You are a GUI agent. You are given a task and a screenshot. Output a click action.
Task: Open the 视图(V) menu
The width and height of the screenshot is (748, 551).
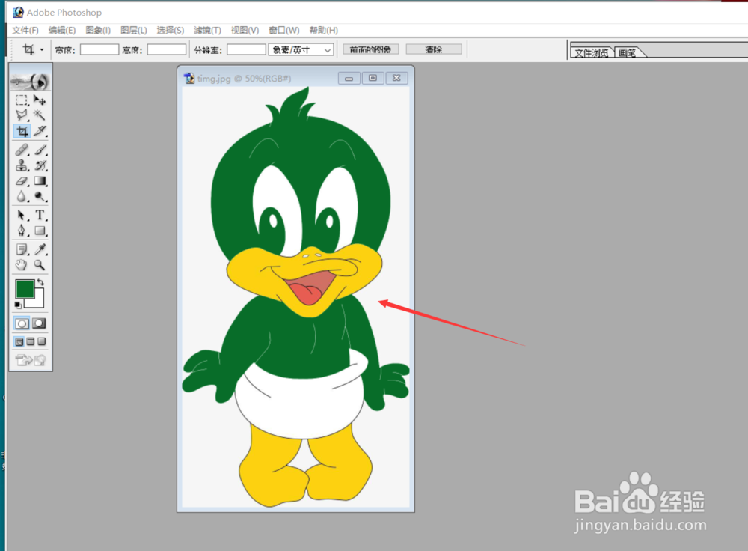[x=245, y=30]
